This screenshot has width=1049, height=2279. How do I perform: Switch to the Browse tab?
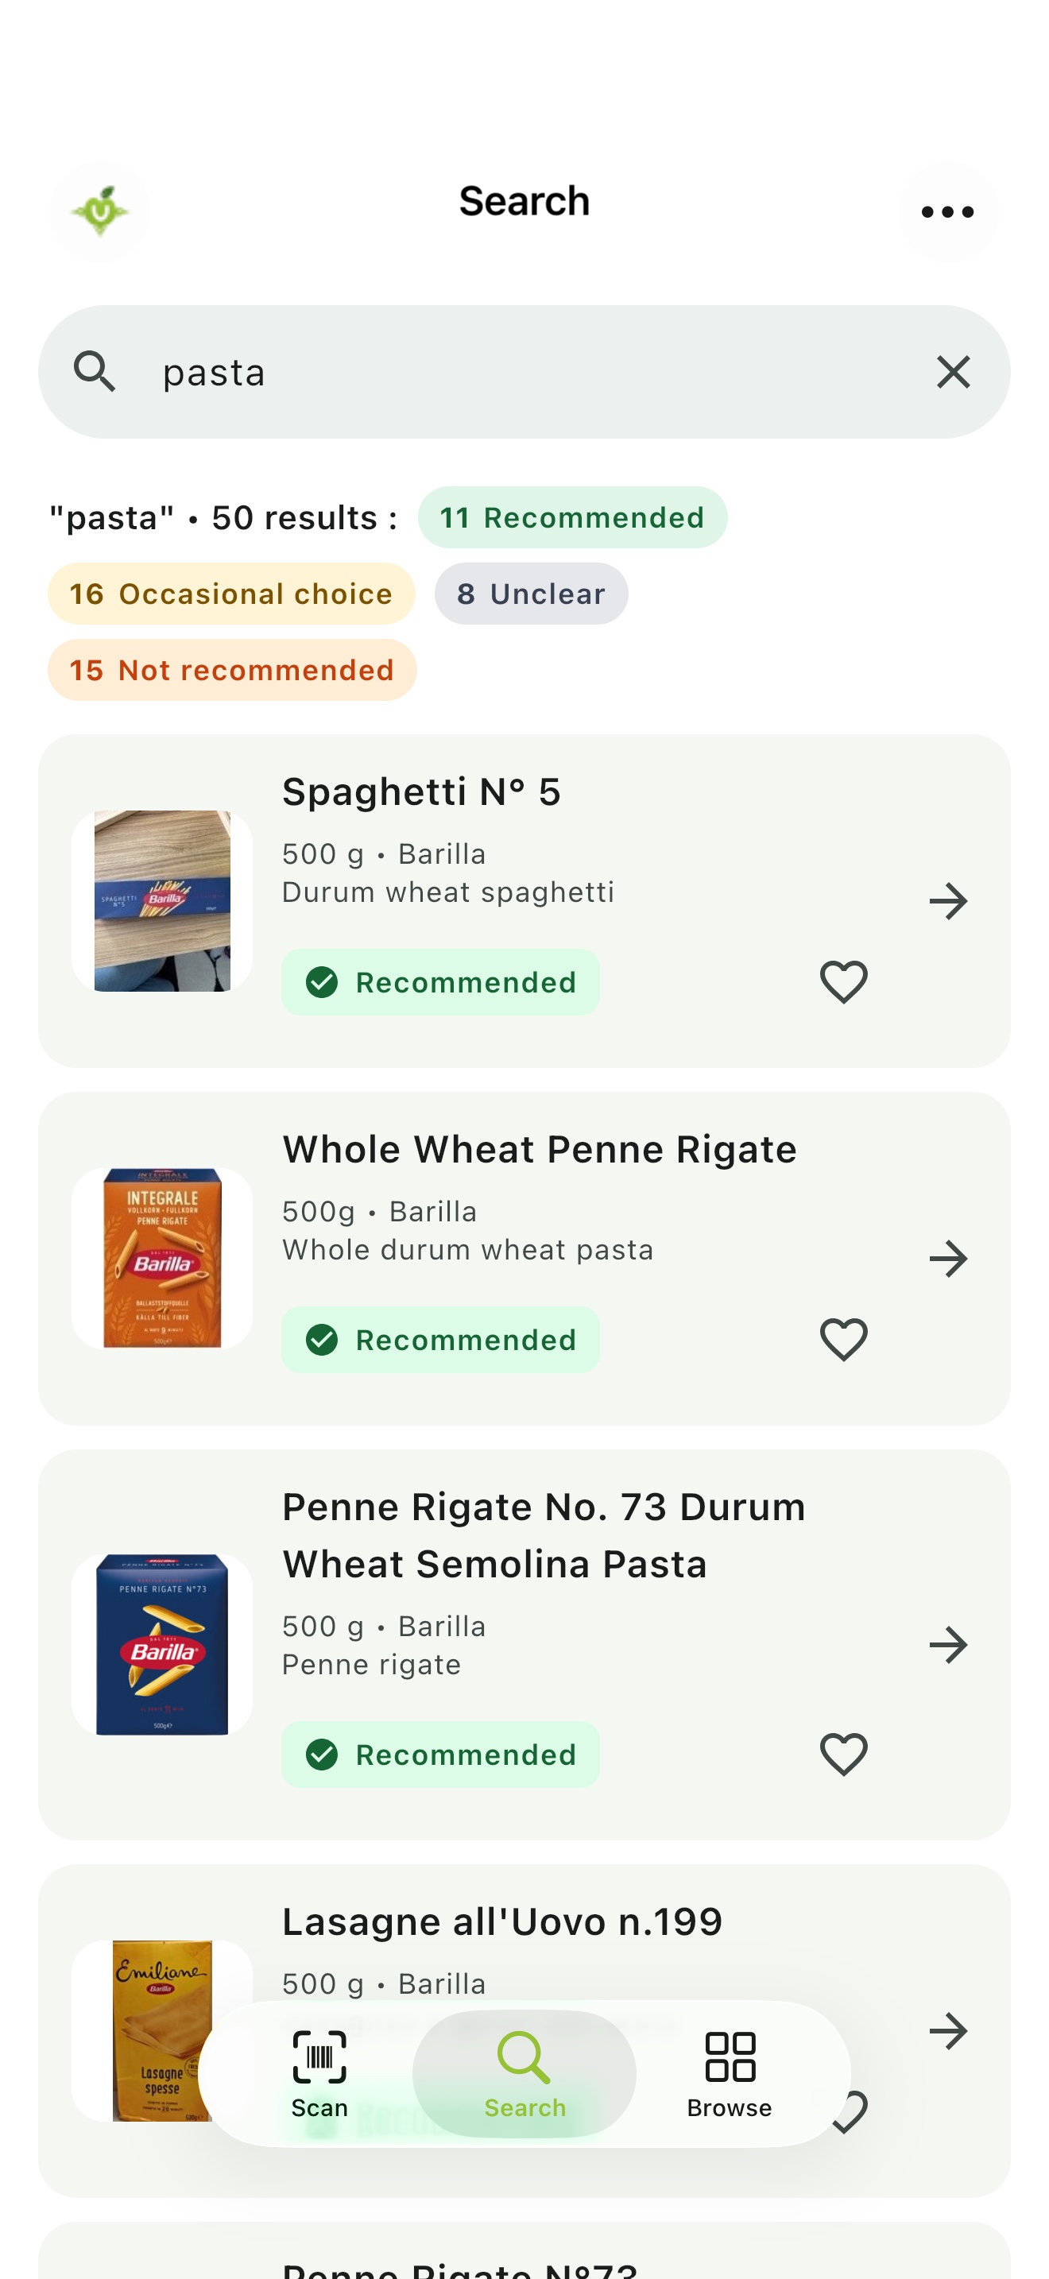[730, 2074]
